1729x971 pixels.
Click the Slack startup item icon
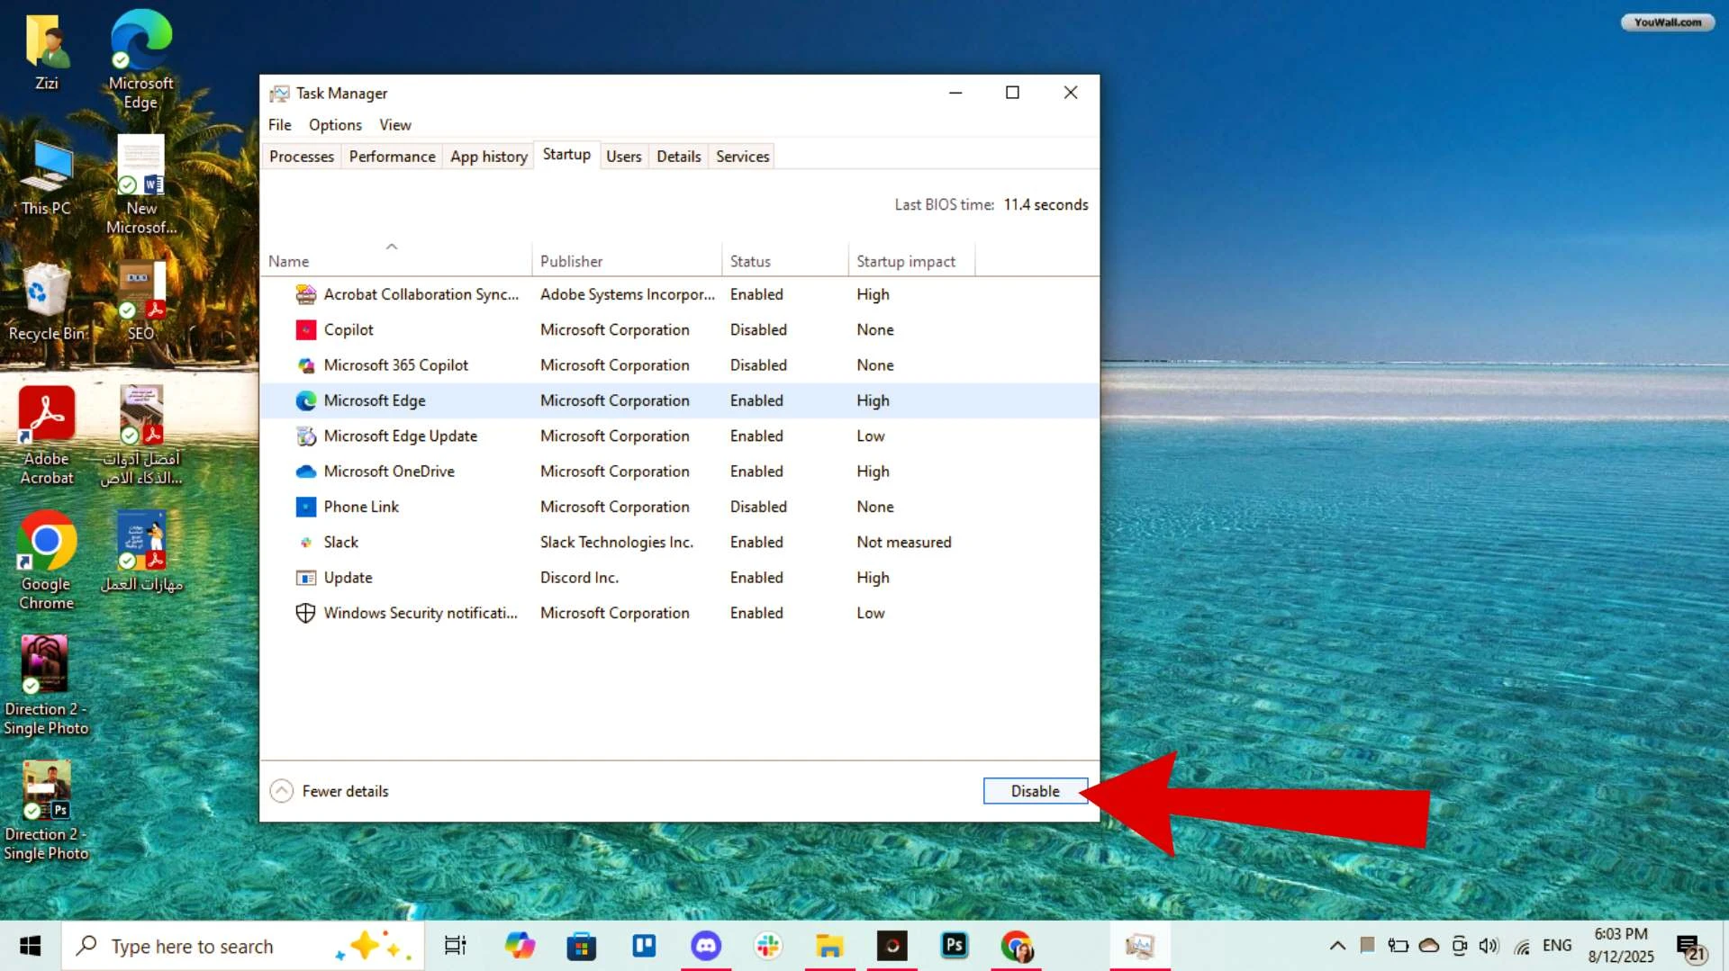(x=306, y=543)
